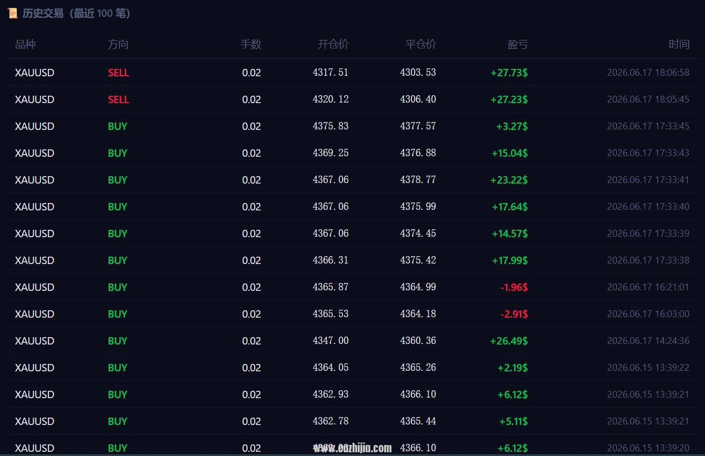705x456 pixels.
Task: Click open price 4365.53
Action: 330,314
